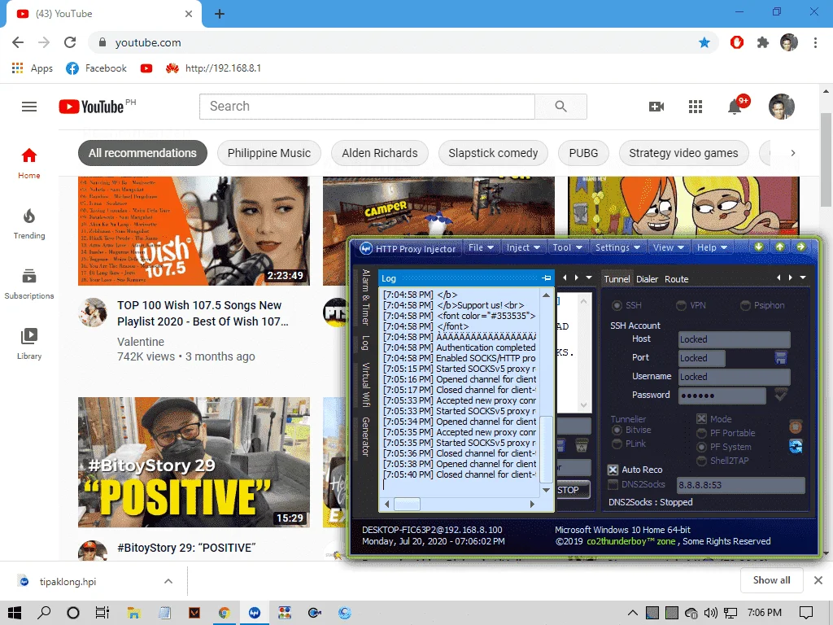Click the green up arrow in injector title bar
833x625 pixels.
(x=780, y=247)
